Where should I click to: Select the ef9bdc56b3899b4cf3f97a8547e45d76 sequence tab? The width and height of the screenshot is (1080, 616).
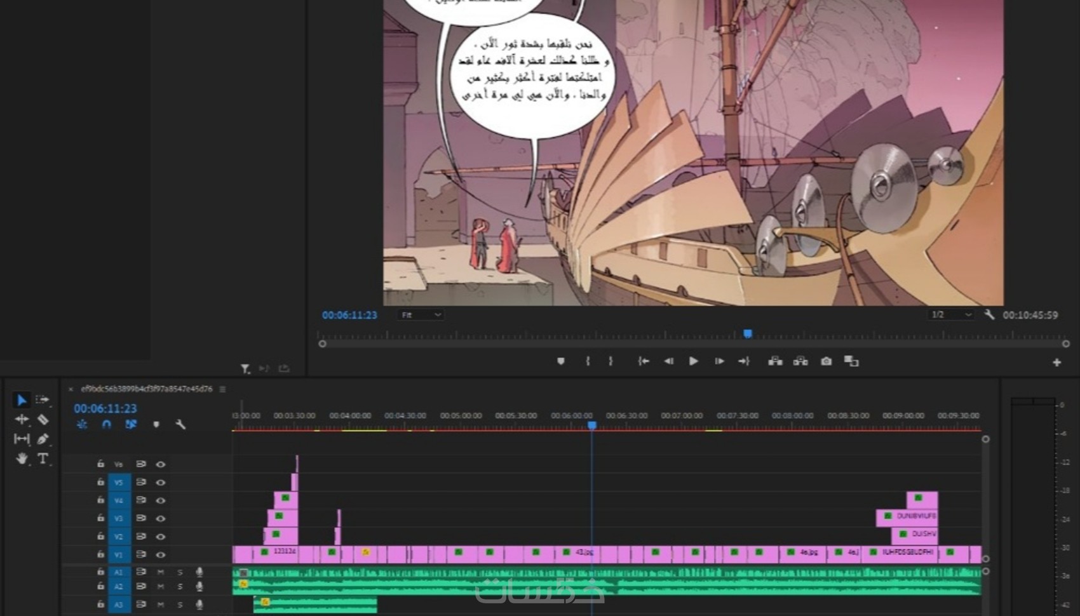[147, 389]
